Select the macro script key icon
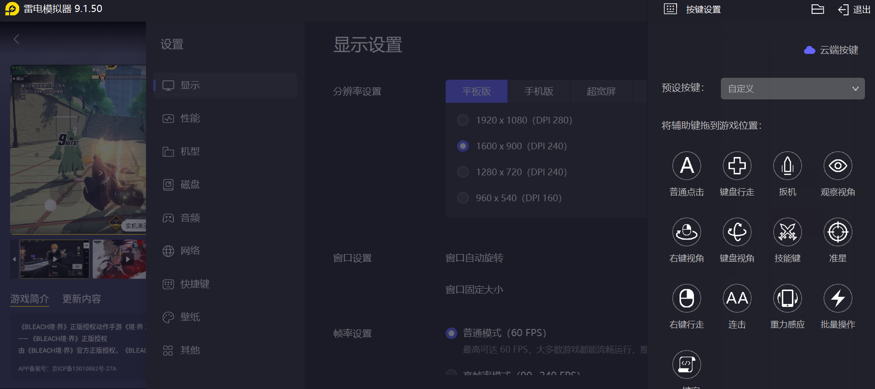The width and height of the screenshot is (875, 389). click(687, 365)
